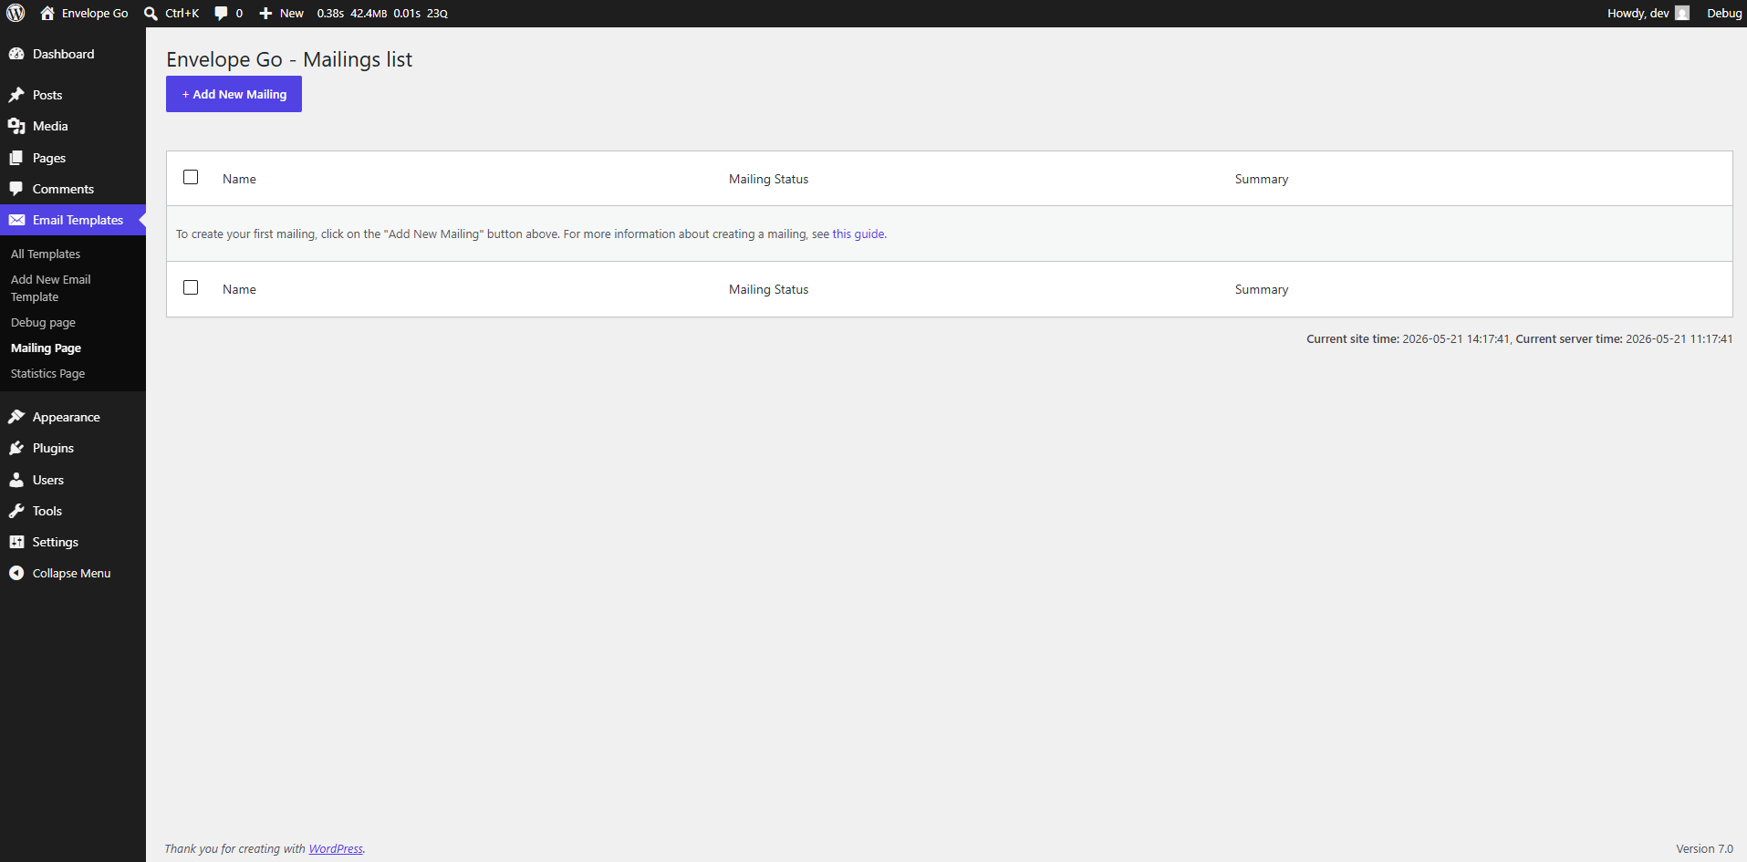
Task: Click the plus New icon in admin bar
Action: pyautogui.click(x=265, y=13)
